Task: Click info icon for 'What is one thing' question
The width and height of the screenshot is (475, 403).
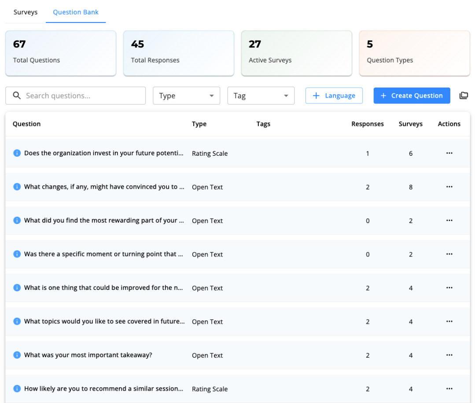Action: (17, 288)
